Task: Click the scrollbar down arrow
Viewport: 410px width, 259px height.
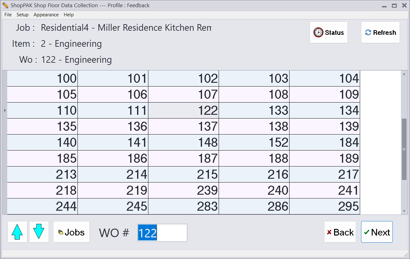Action: pyautogui.click(x=404, y=211)
